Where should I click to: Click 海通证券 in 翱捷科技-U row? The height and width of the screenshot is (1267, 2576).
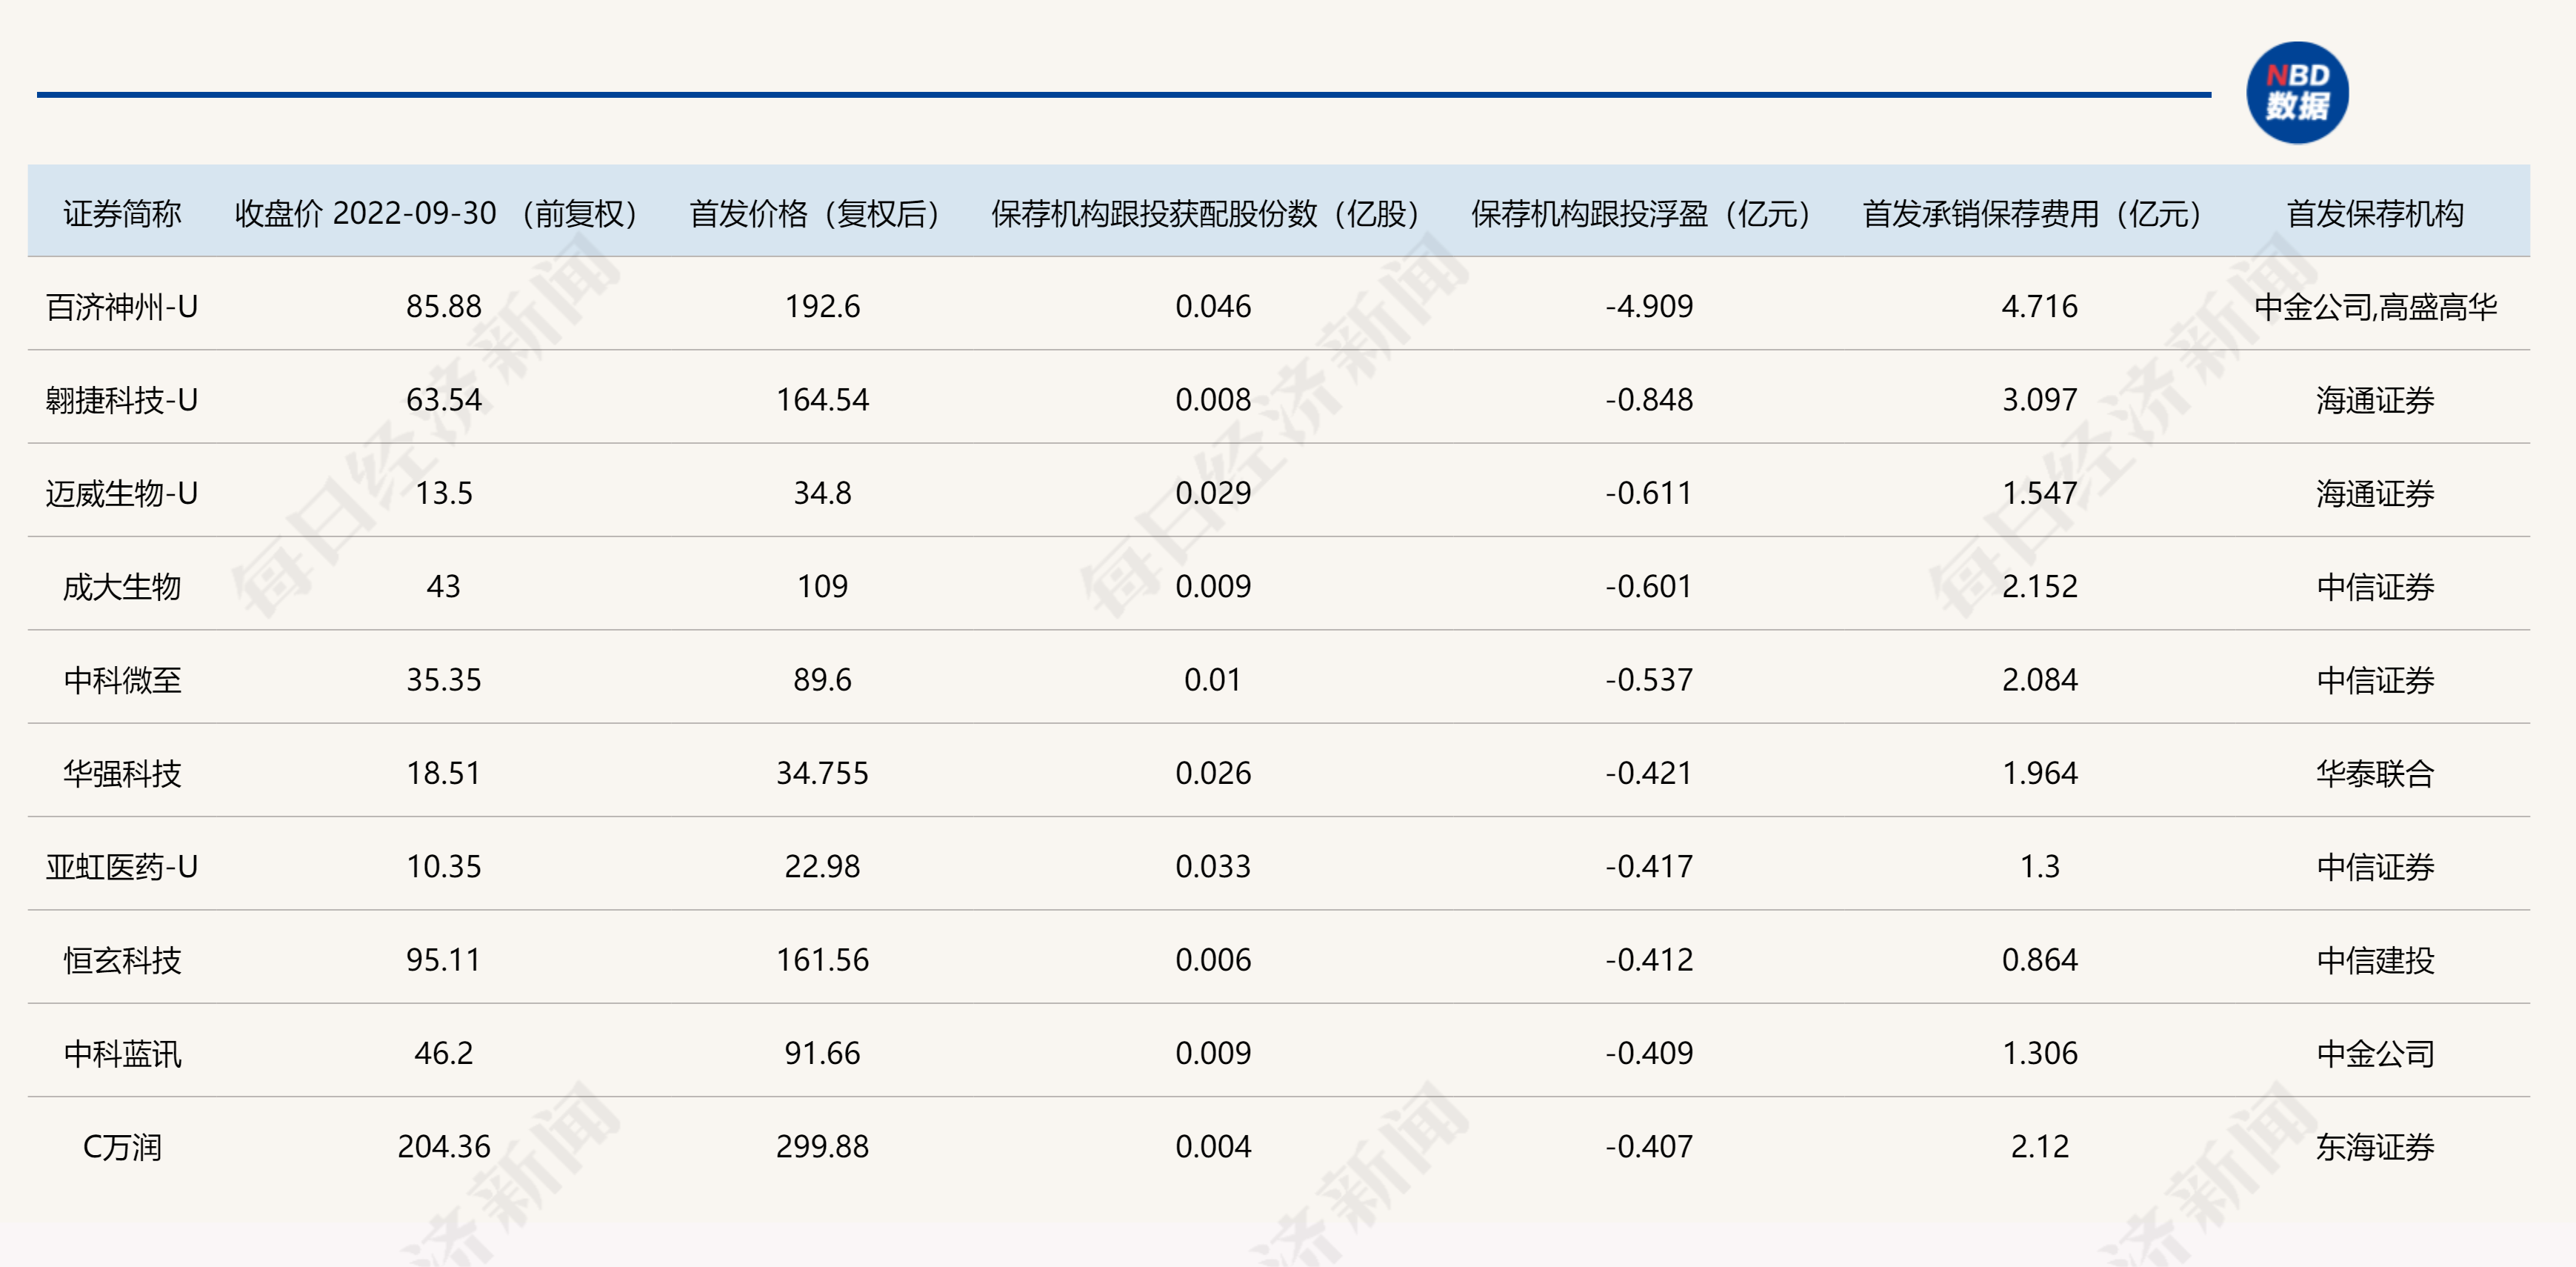pyautogui.click(x=2375, y=400)
